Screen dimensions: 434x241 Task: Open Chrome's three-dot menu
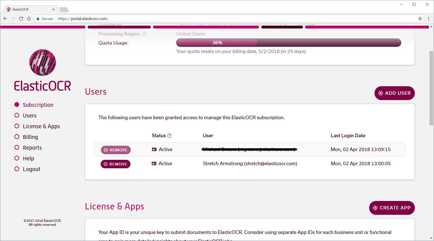[x=429, y=19]
